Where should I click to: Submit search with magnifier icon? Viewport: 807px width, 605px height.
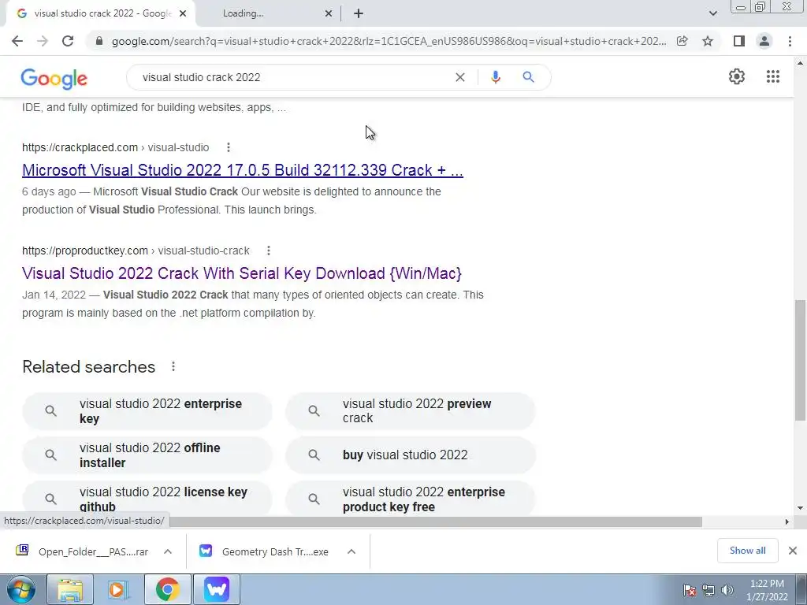(528, 77)
